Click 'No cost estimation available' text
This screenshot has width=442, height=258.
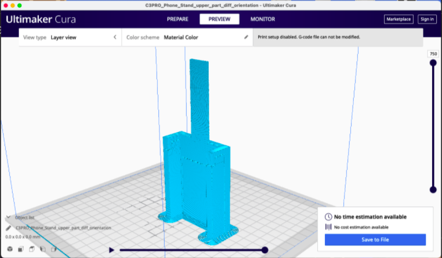coord(361,227)
